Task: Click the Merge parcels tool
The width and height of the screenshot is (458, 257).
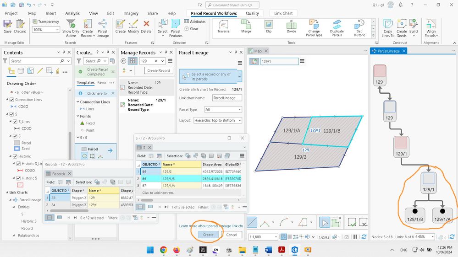Action: point(246,26)
